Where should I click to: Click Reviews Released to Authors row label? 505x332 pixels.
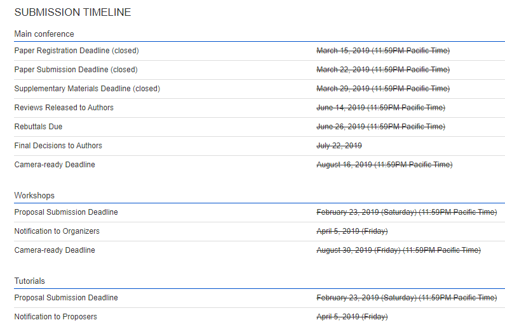tap(64, 108)
